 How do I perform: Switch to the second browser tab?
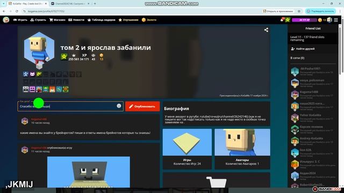[x=70, y=4]
